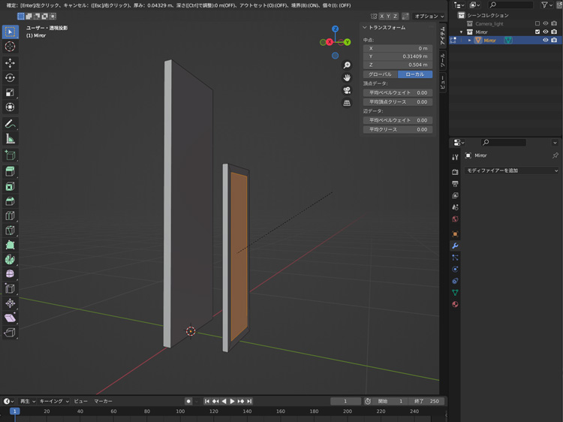Enable the Camera_light collection checkbox
Screen dimensions: 563x422
[537, 23]
